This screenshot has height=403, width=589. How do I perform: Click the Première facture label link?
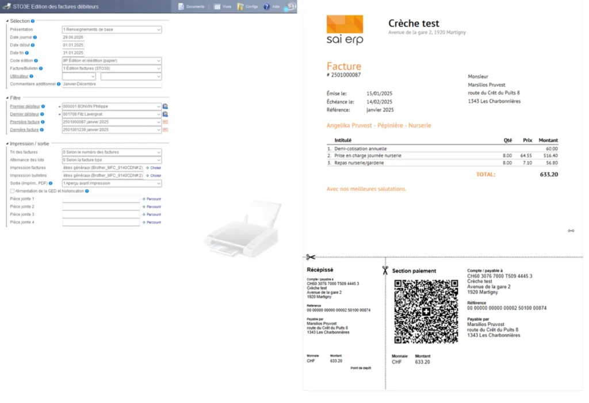coord(25,122)
